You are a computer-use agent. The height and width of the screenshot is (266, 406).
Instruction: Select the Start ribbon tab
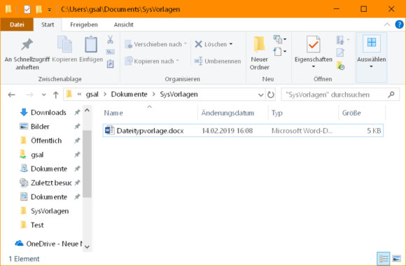tap(48, 24)
